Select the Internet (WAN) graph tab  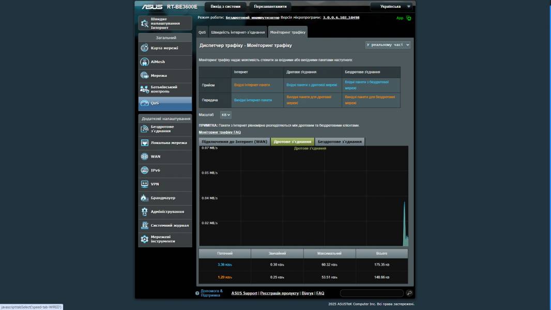click(234, 142)
